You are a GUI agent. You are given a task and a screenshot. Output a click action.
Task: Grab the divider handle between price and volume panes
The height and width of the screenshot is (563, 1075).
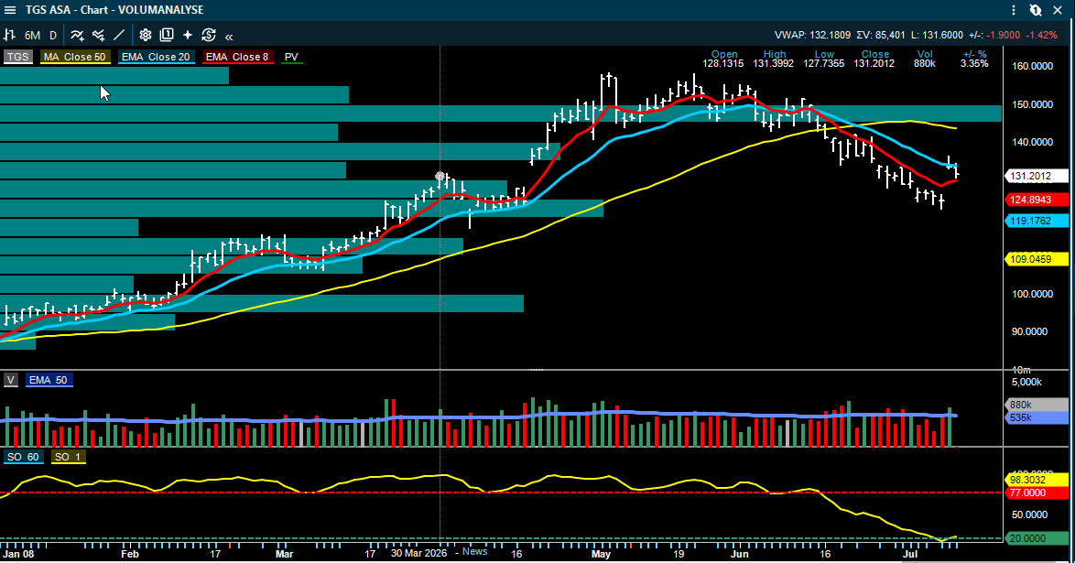537,370
